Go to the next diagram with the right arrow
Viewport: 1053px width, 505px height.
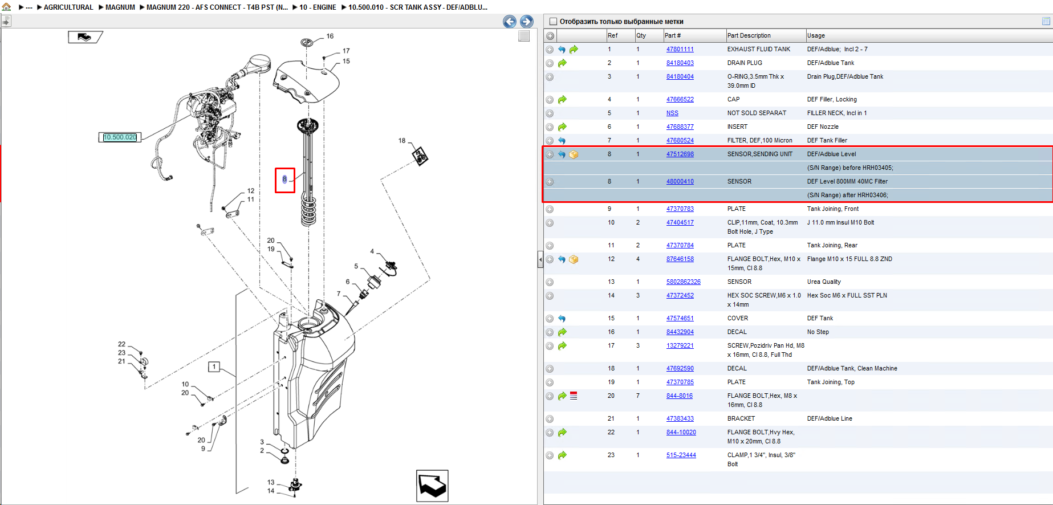(x=527, y=22)
